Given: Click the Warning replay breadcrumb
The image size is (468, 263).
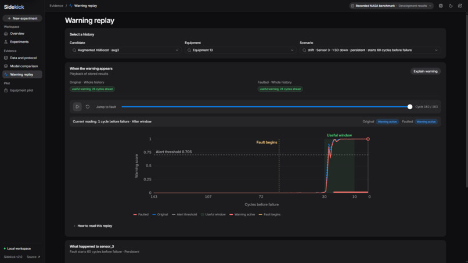Looking at the screenshot, I should (x=85, y=6).
